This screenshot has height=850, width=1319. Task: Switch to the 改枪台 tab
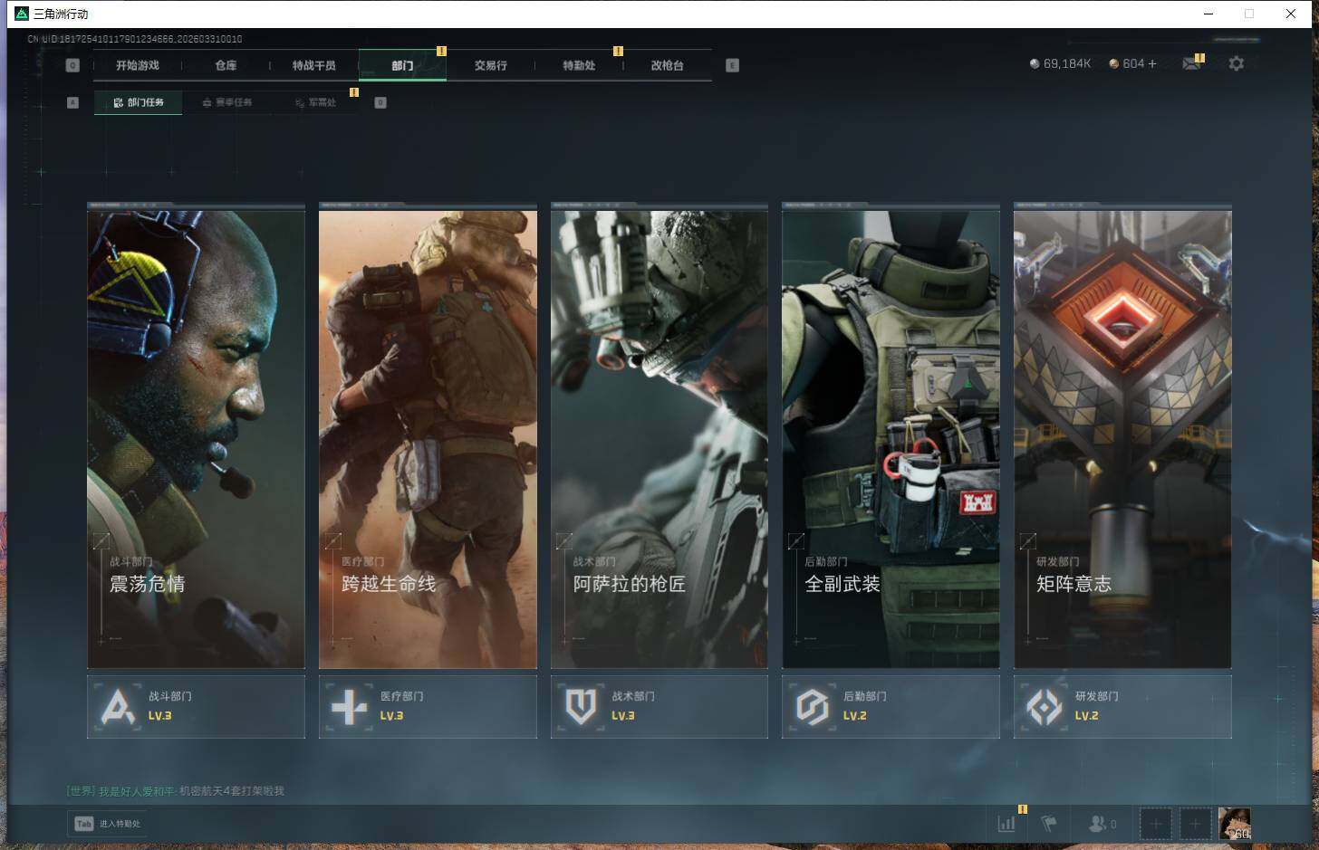[667, 65]
